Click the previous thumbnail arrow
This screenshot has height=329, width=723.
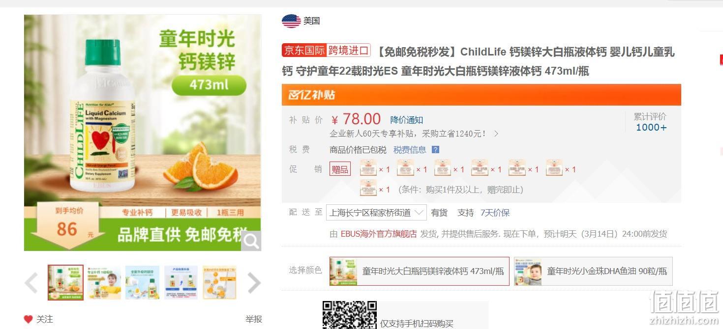(31, 283)
